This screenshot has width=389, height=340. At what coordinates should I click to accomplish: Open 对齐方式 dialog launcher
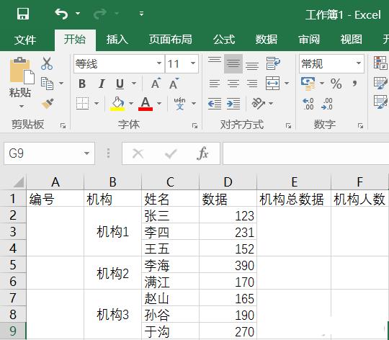288,126
